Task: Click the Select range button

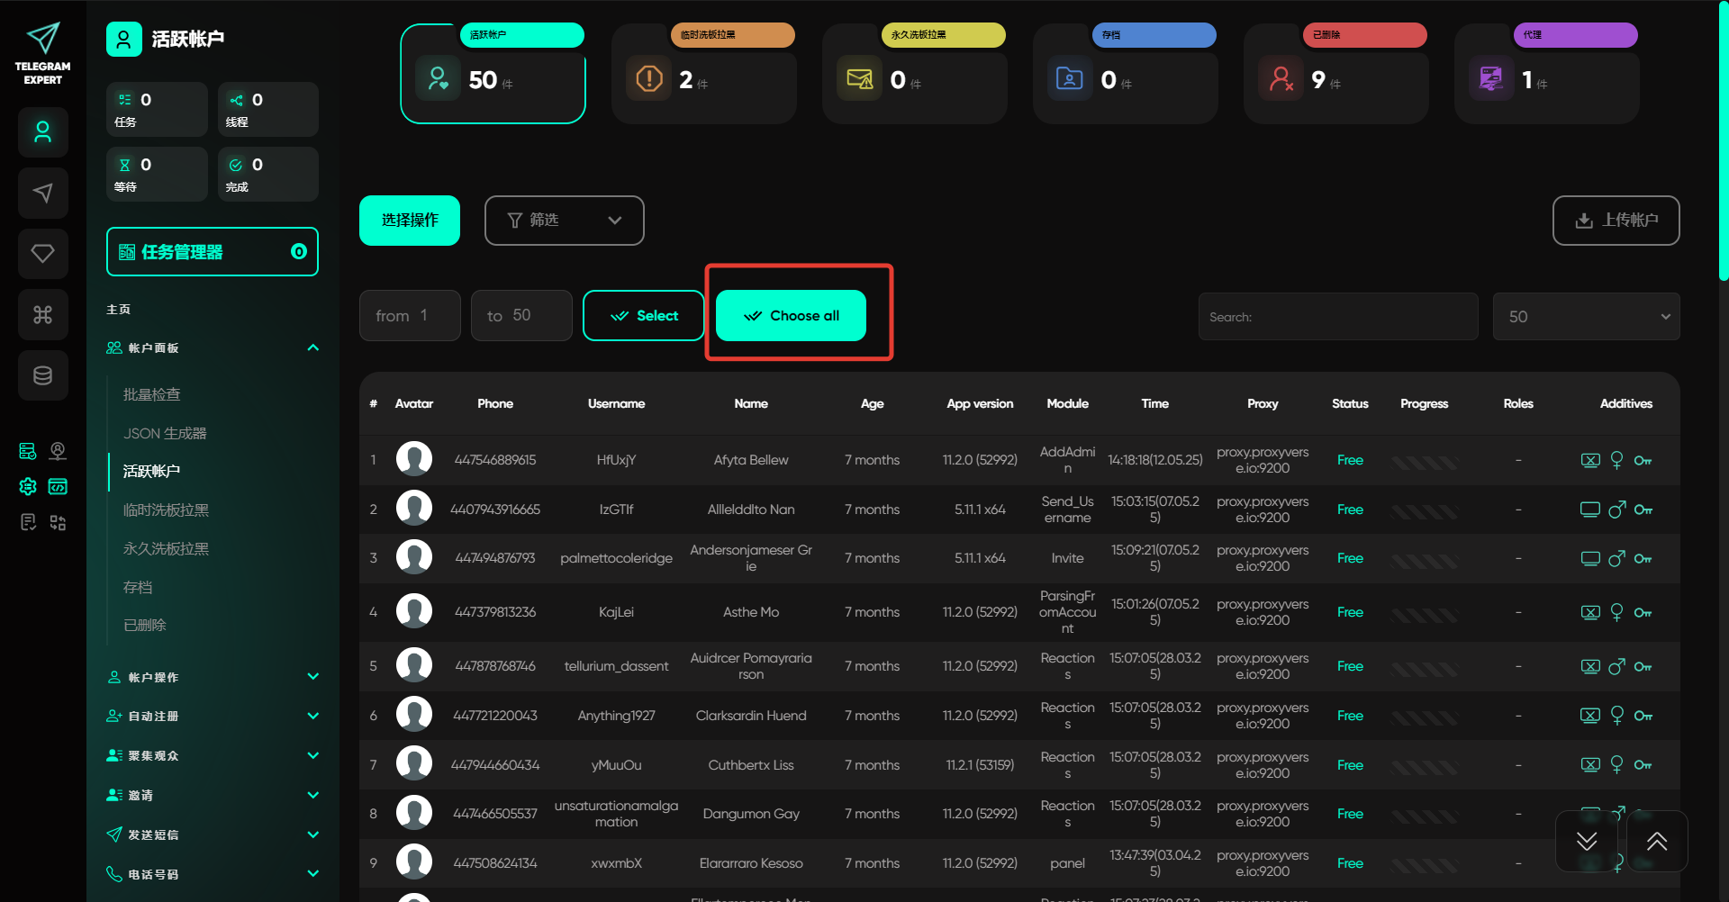Action: [x=643, y=316]
